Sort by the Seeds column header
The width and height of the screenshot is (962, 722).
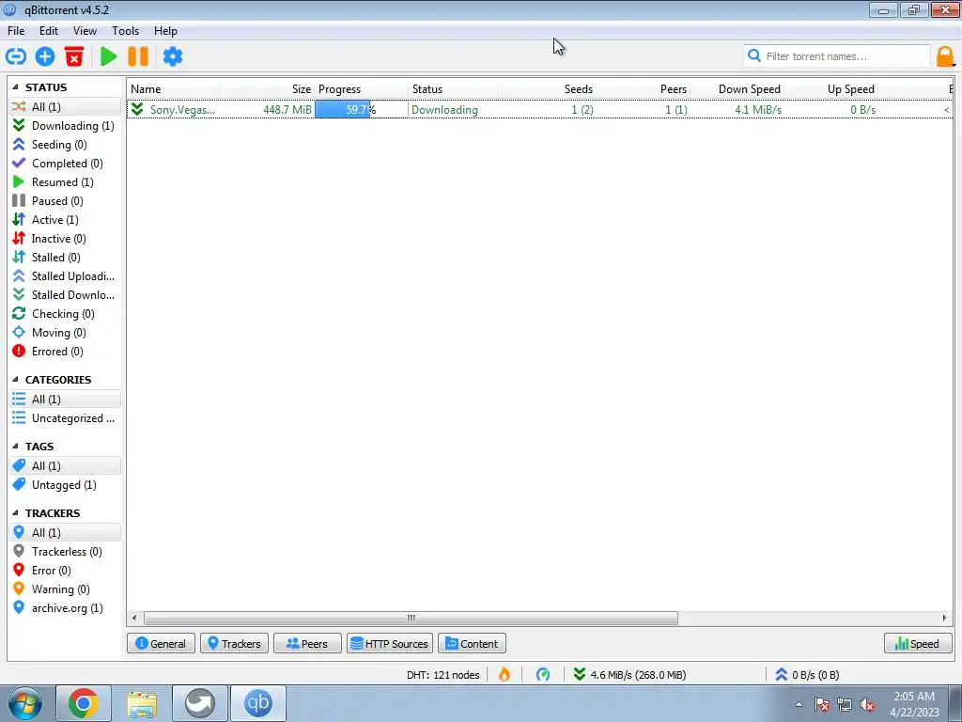coord(549,89)
